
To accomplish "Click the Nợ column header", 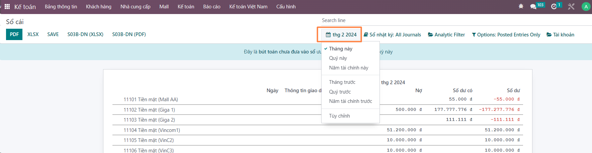I will pyautogui.click(x=419, y=91).
